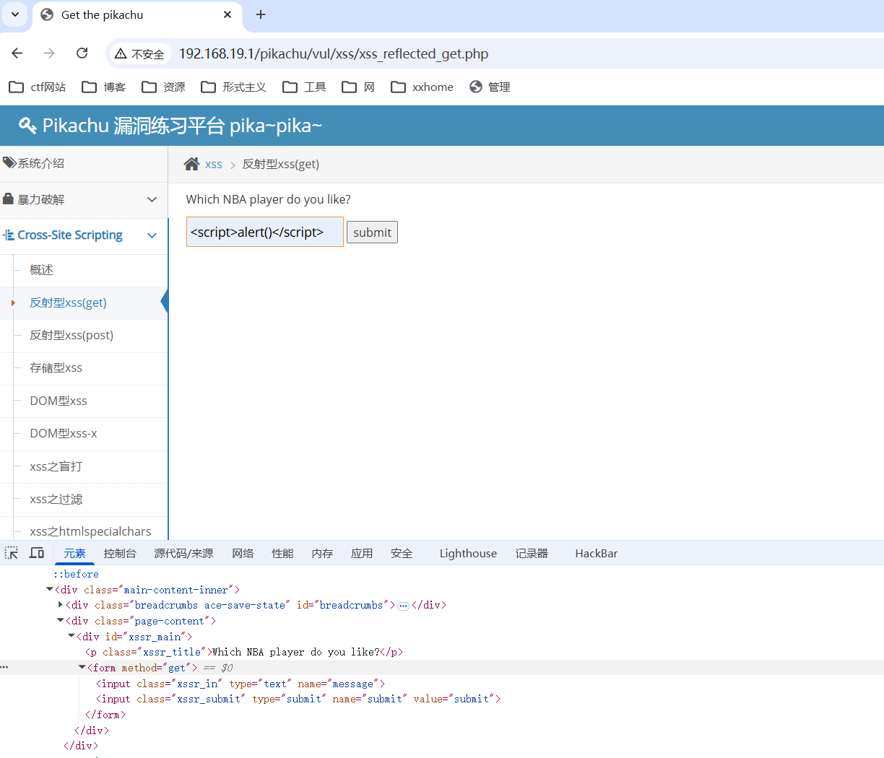
Task: Switch to the 控制台 DevTools tab
Action: coord(120,554)
